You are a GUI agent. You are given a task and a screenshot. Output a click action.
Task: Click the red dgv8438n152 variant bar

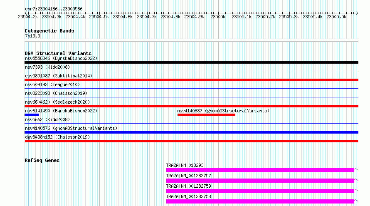[191, 141]
